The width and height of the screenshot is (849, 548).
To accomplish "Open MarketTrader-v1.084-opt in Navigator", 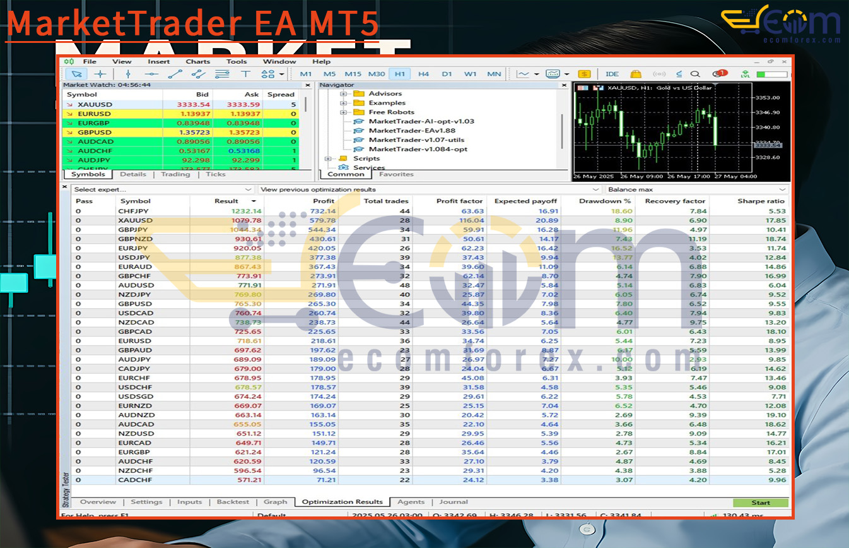I will point(418,149).
